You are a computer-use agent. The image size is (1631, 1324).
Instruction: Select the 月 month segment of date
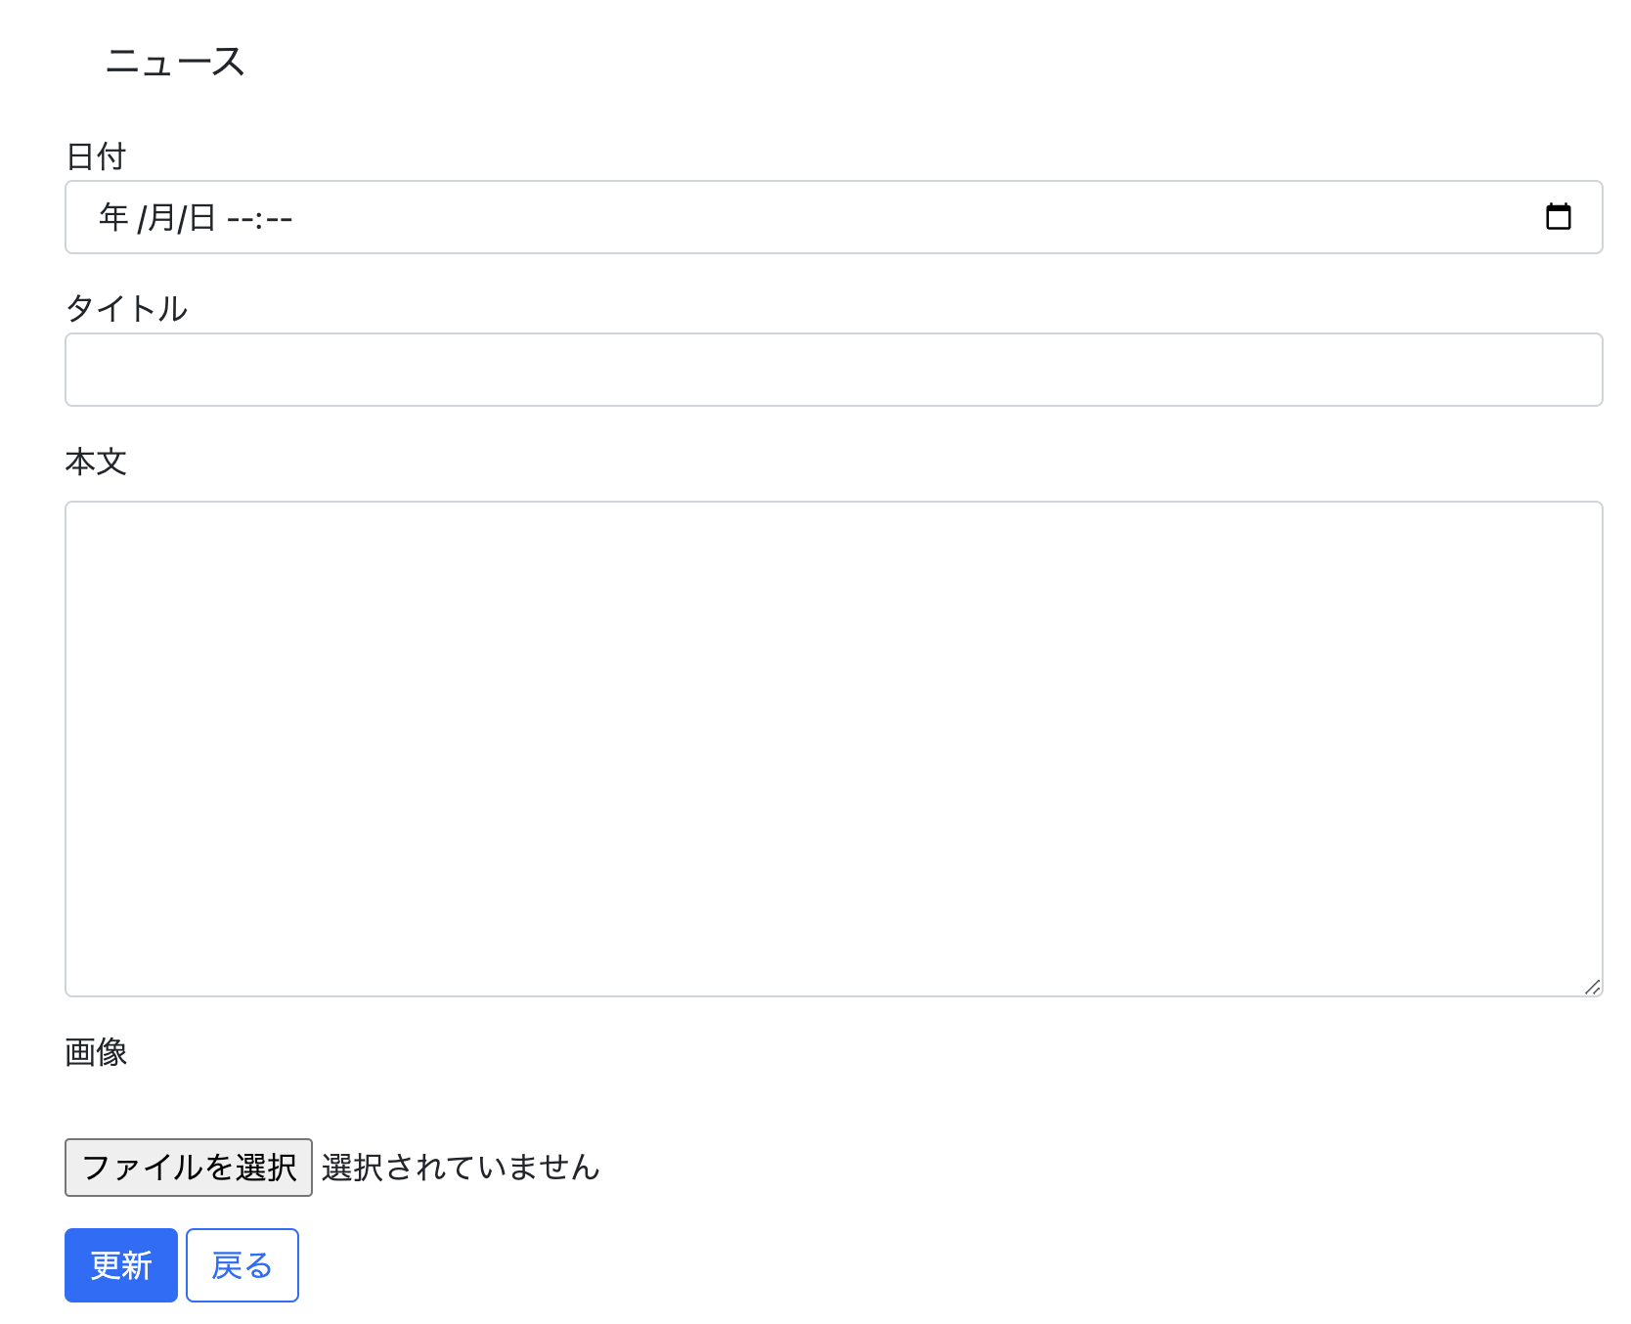click(161, 217)
